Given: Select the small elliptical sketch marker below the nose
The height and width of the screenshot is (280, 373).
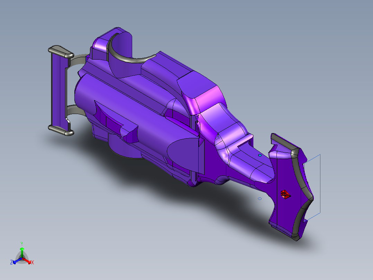Looking at the screenshot, I should 260,198.
